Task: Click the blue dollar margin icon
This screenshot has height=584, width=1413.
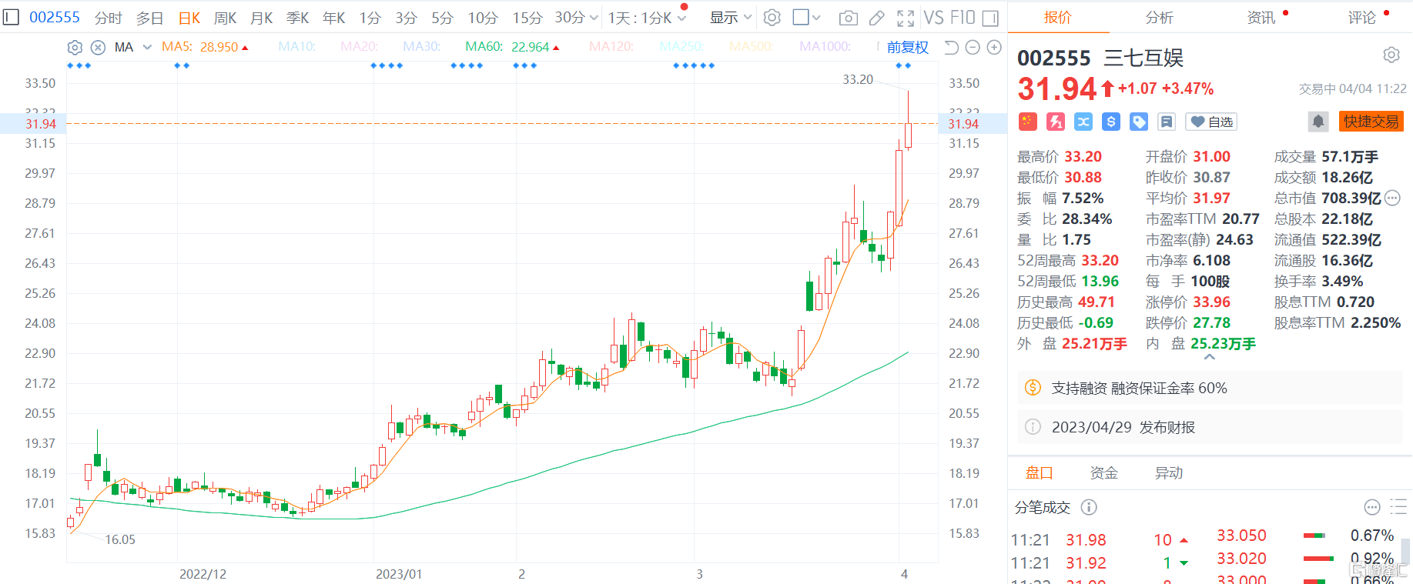Action: coord(1111,122)
